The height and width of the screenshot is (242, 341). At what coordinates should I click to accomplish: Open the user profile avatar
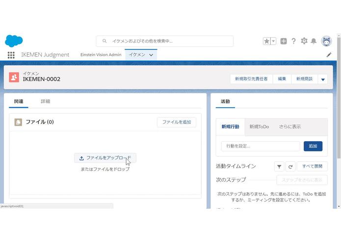tap(326, 41)
